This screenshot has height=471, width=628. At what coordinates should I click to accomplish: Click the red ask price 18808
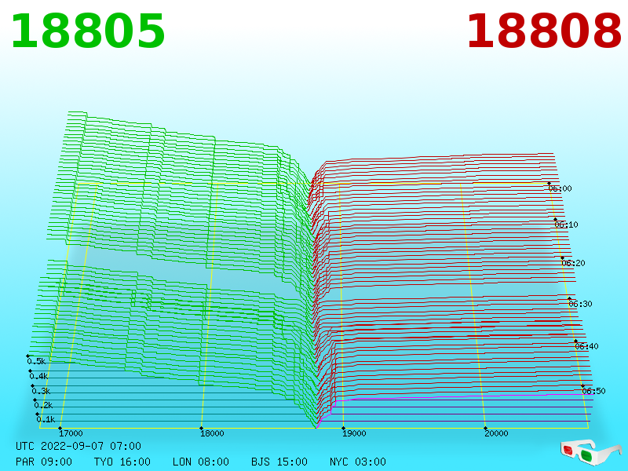tap(544, 31)
